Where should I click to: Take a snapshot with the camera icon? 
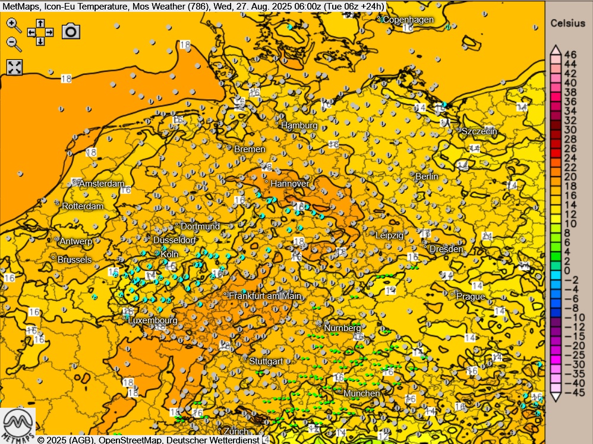(71, 32)
